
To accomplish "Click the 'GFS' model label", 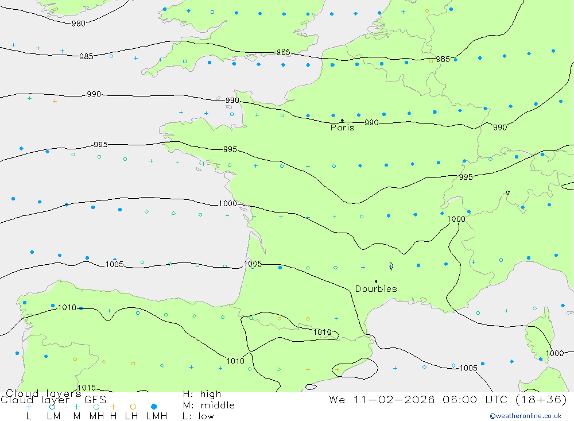I will pos(95,400).
